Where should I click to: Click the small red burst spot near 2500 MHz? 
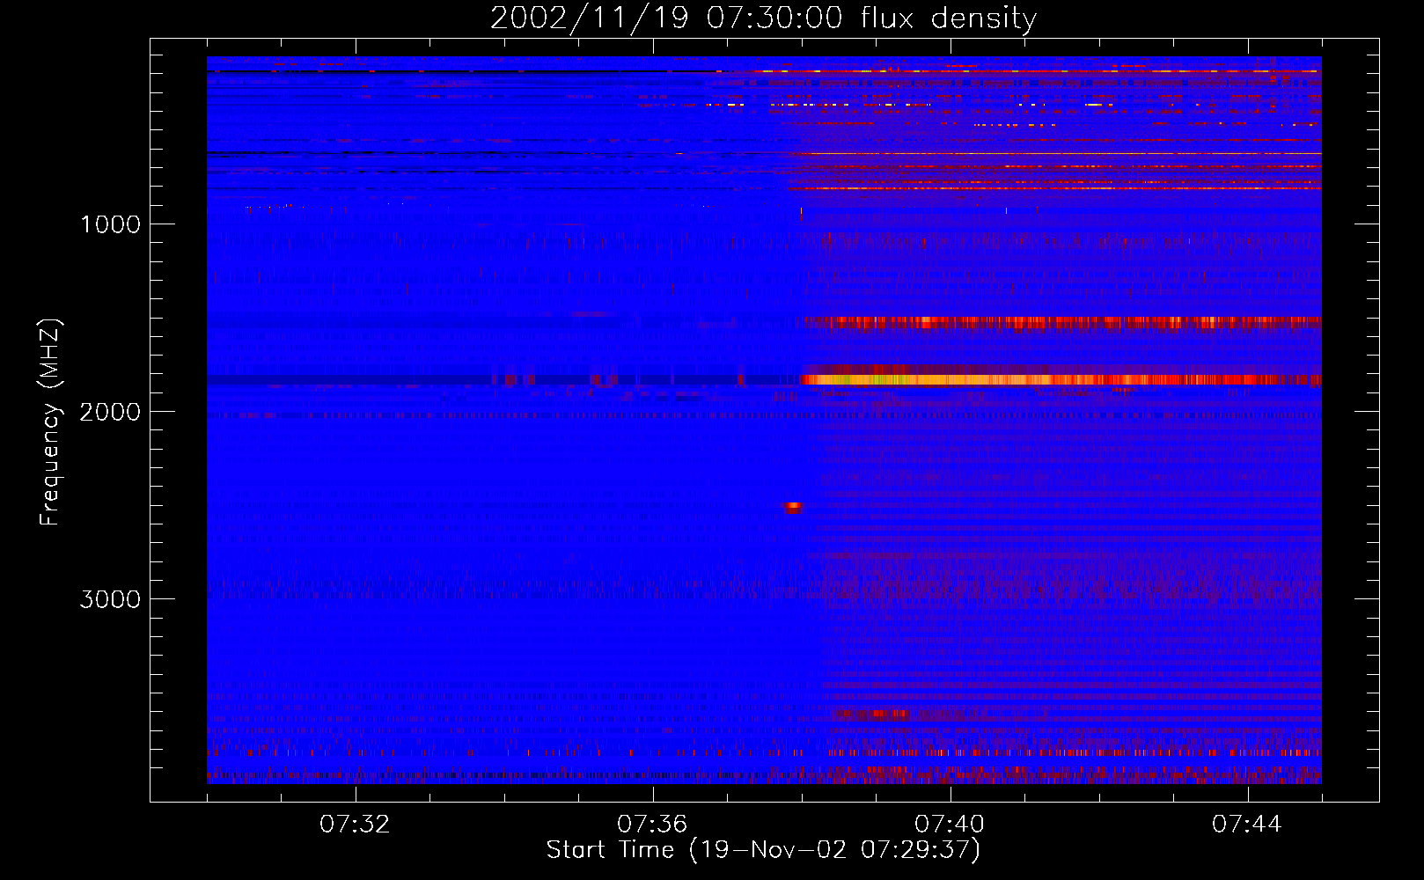[x=794, y=507]
